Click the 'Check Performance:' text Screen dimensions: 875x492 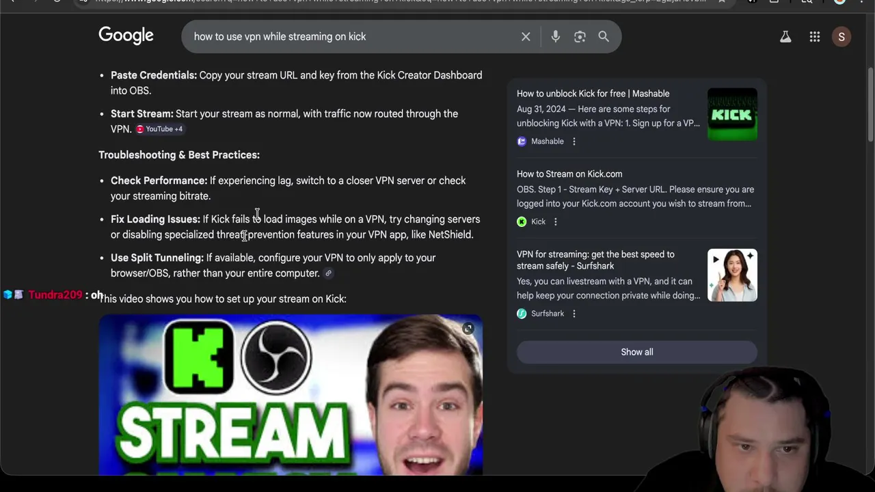[159, 180]
